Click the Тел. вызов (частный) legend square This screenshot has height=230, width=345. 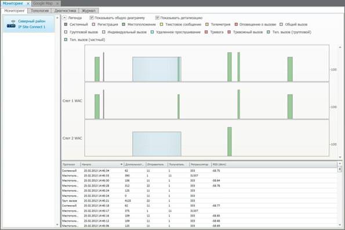pyautogui.click(x=66, y=39)
